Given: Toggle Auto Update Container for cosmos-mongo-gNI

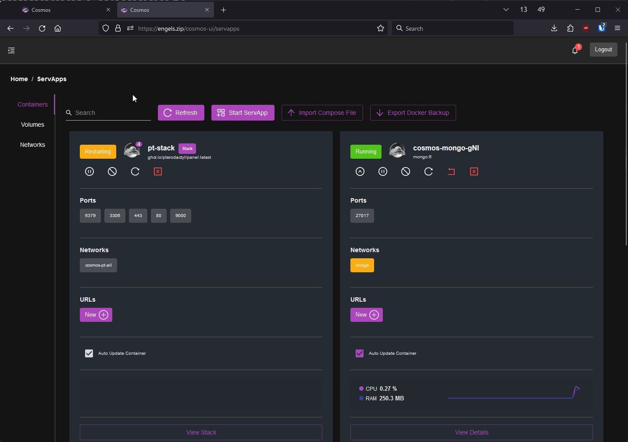Looking at the screenshot, I should coord(360,353).
